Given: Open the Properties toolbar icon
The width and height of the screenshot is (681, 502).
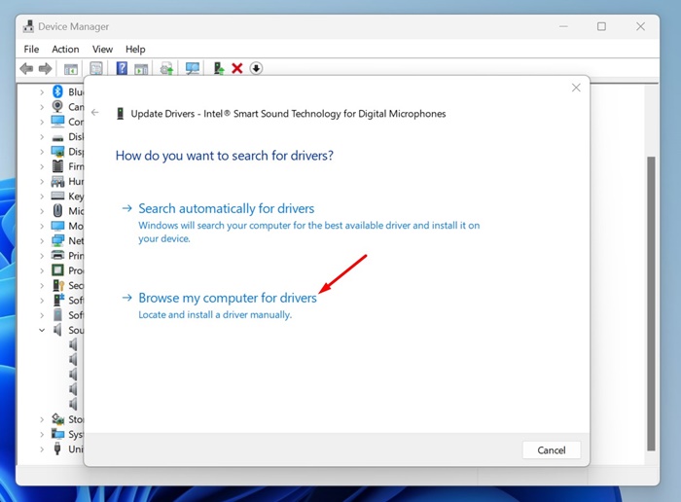Looking at the screenshot, I should click(96, 68).
